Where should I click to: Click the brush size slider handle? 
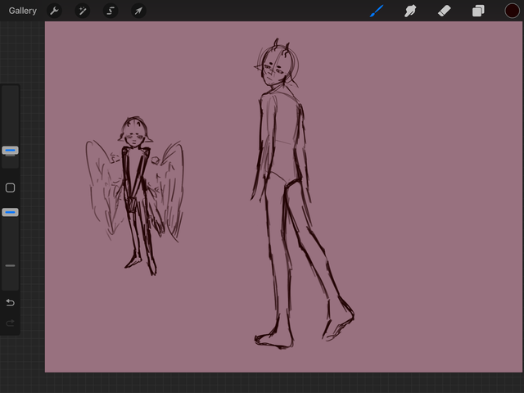click(x=10, y=151)
